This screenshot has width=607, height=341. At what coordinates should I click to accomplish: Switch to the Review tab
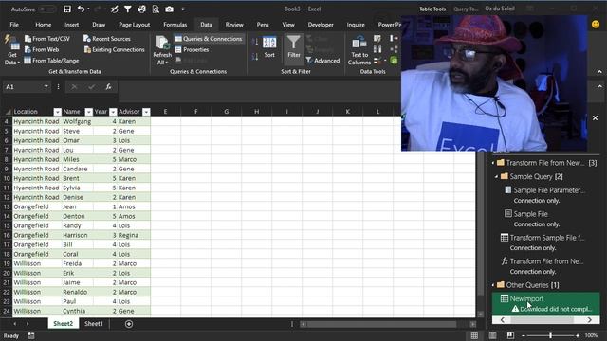pyautogui.click(x=234, y=25)
